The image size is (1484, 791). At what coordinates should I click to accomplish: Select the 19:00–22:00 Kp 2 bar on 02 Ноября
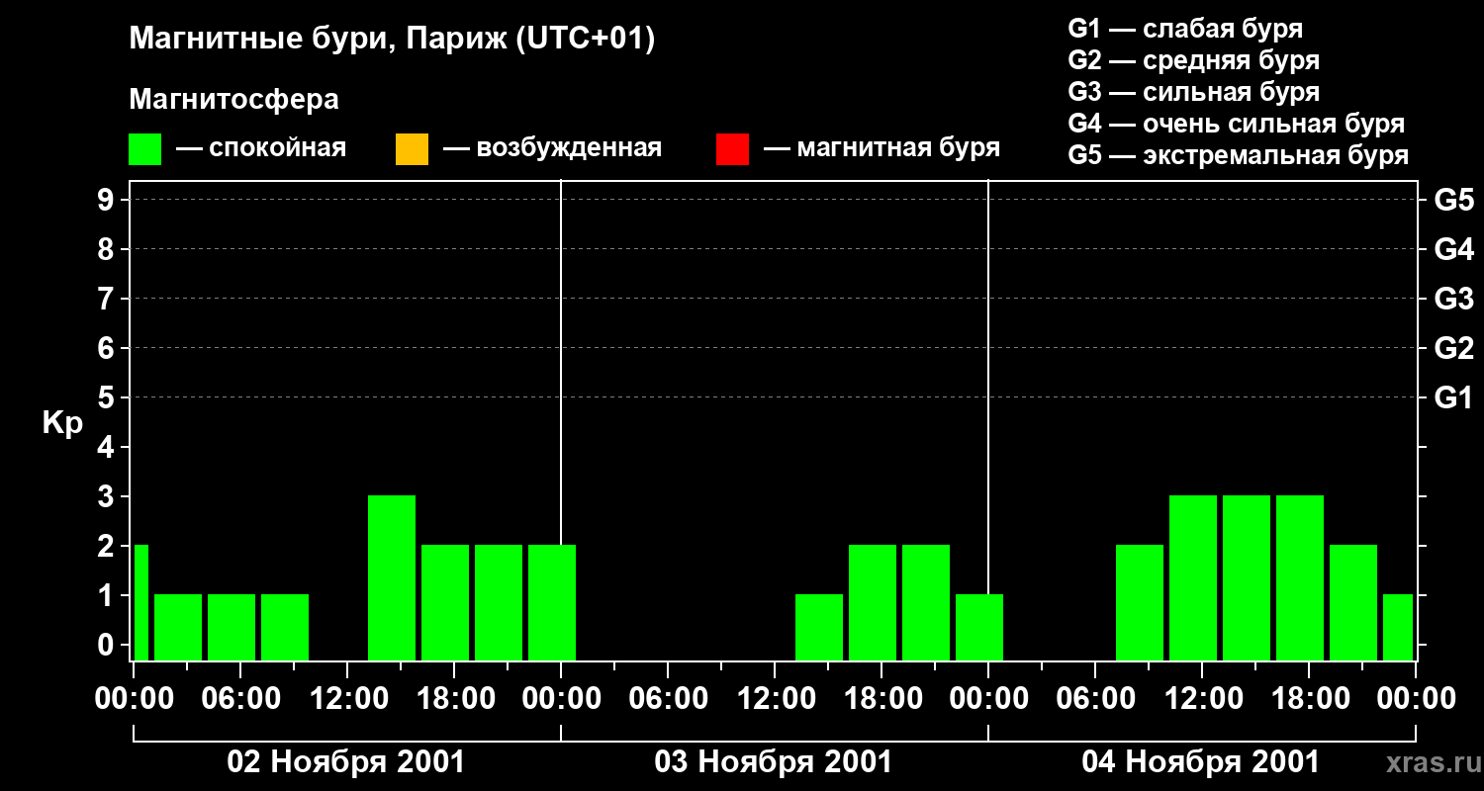[499, 602]
